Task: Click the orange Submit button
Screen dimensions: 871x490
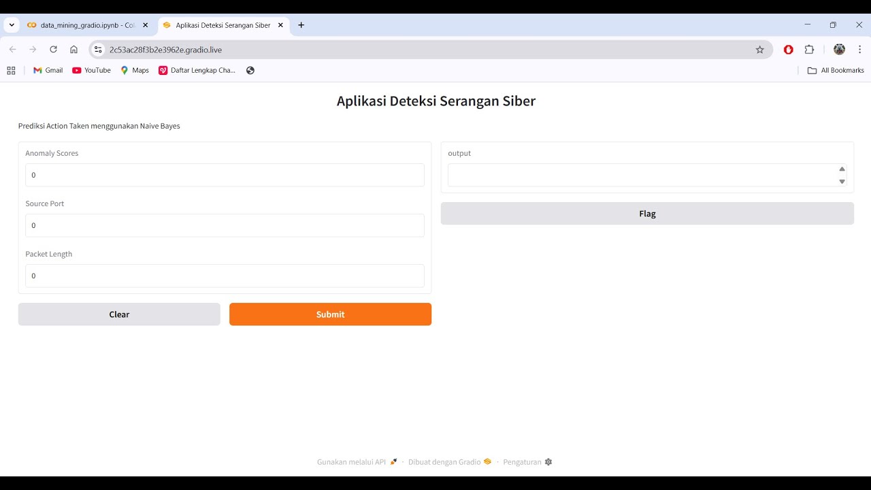Action: [x=330, y=314]
